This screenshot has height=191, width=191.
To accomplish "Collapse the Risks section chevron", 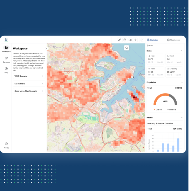I will point(182,51).
